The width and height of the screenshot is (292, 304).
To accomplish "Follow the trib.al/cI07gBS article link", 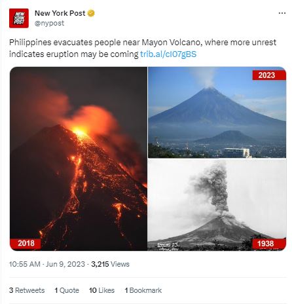I will (168, 54).
